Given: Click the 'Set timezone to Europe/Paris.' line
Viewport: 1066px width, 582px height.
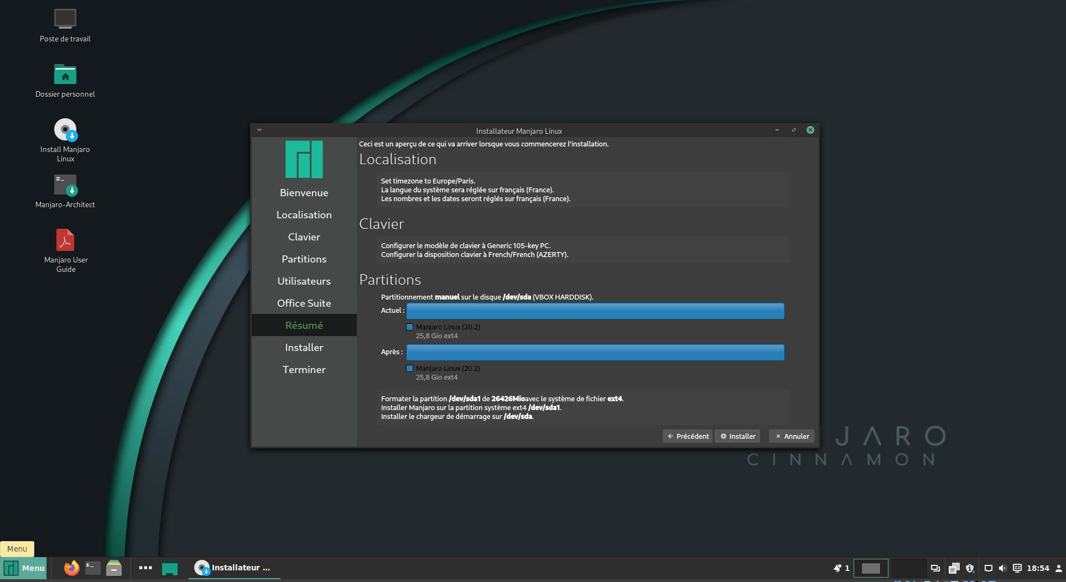Looking at the screenshot, I should [x=428, y=181].
